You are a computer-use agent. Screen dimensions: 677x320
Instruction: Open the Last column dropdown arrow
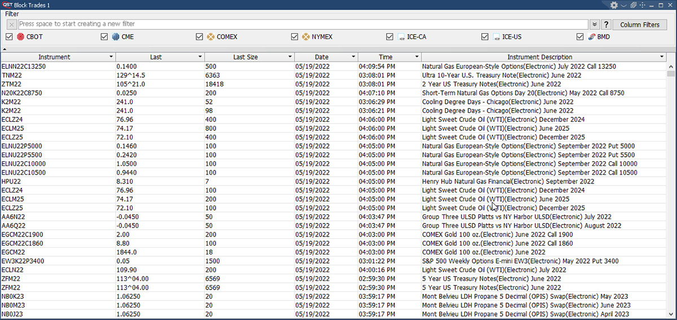click(x=200, y=57)
